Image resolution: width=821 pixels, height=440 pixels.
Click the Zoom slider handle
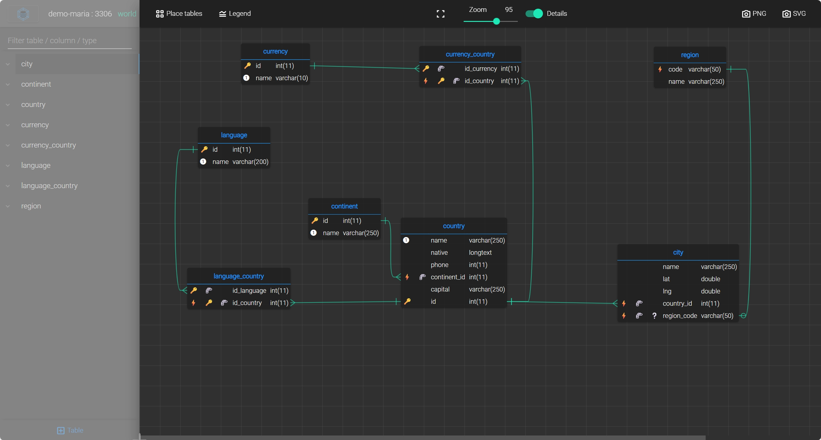pos(497,22)
